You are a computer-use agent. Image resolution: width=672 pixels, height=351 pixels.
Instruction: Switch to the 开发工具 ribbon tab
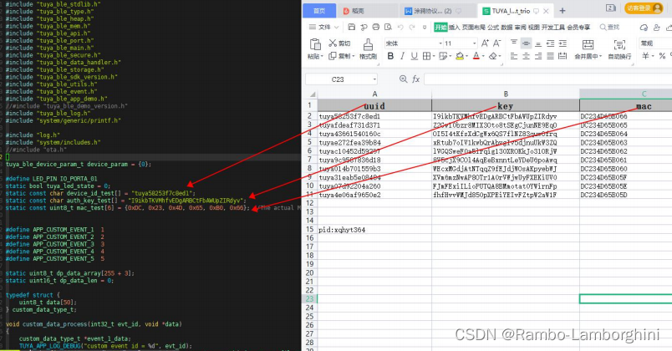pyautogui.click(x=552, y=27)
